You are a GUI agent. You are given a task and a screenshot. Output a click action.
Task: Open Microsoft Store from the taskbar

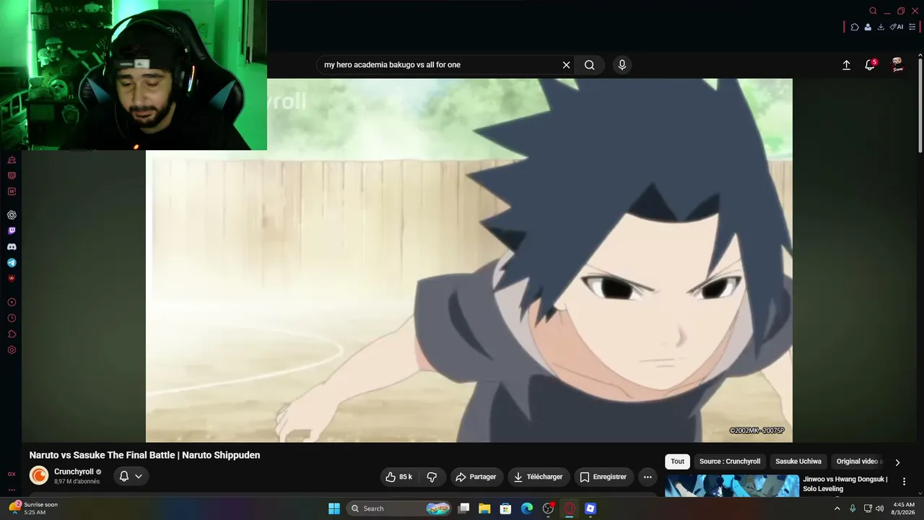(506, 508)
